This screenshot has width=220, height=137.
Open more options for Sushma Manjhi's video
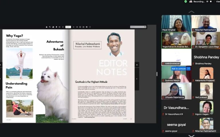[188, 69]
